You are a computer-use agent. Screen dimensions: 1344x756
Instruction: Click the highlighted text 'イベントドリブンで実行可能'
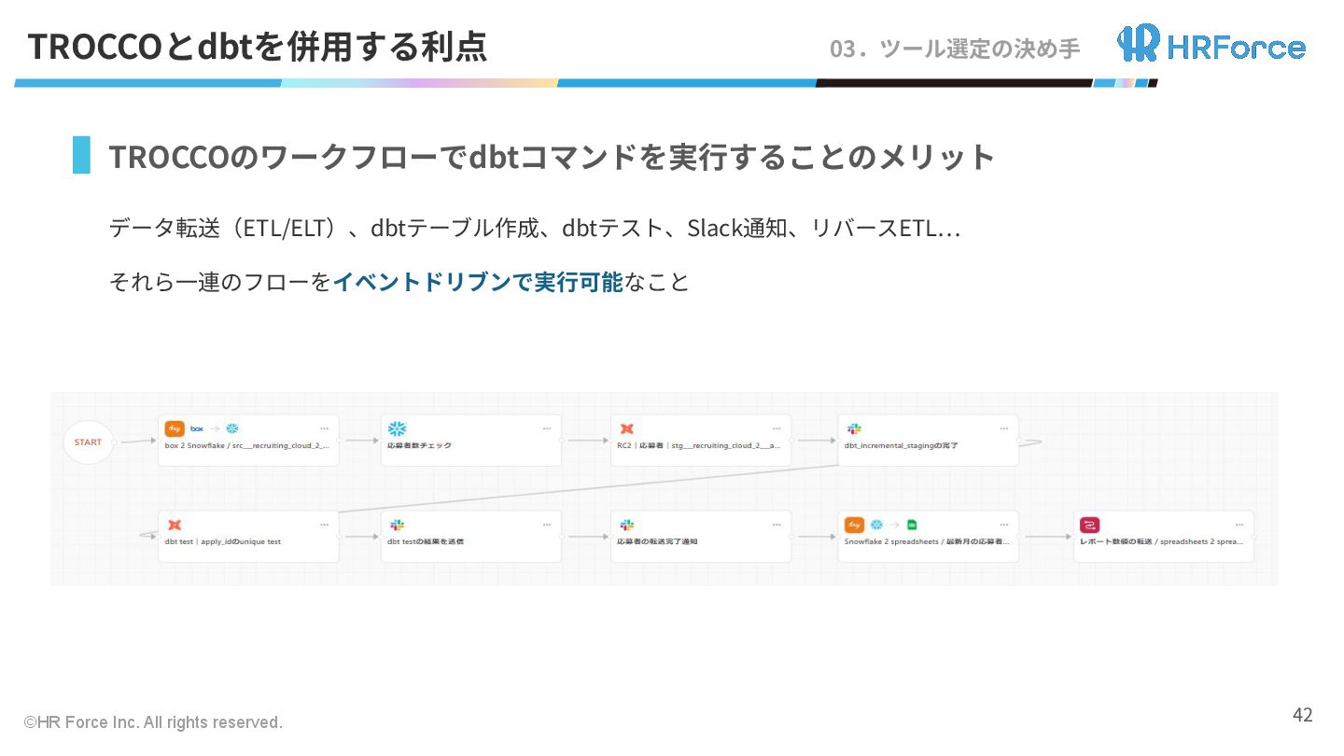(x=478, y=282)
